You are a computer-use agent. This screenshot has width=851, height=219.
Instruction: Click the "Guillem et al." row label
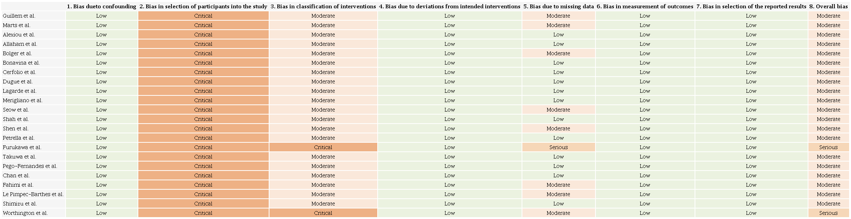pos(19,16)
